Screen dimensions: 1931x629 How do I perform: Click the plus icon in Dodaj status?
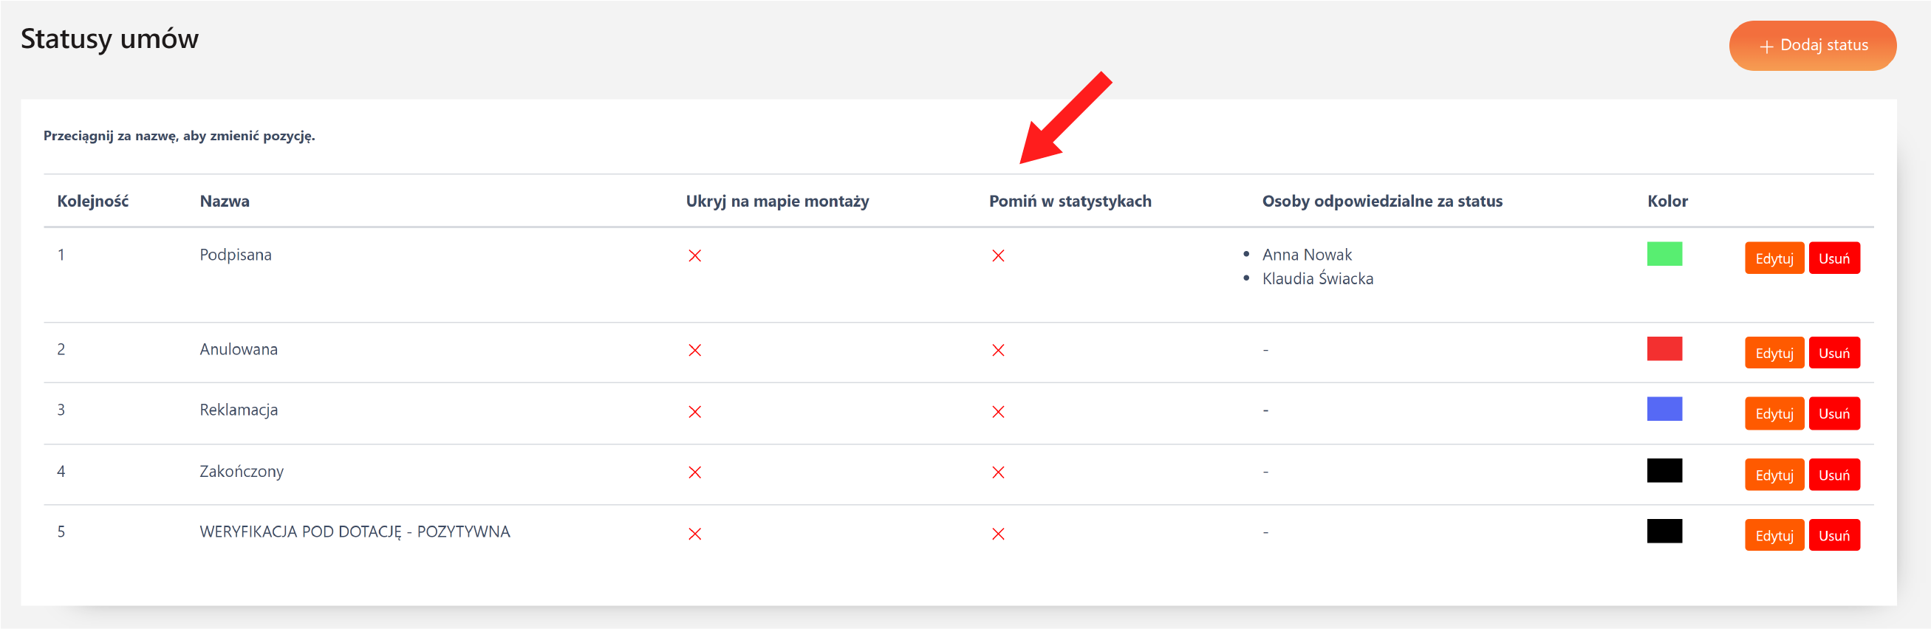(1766, 47)
